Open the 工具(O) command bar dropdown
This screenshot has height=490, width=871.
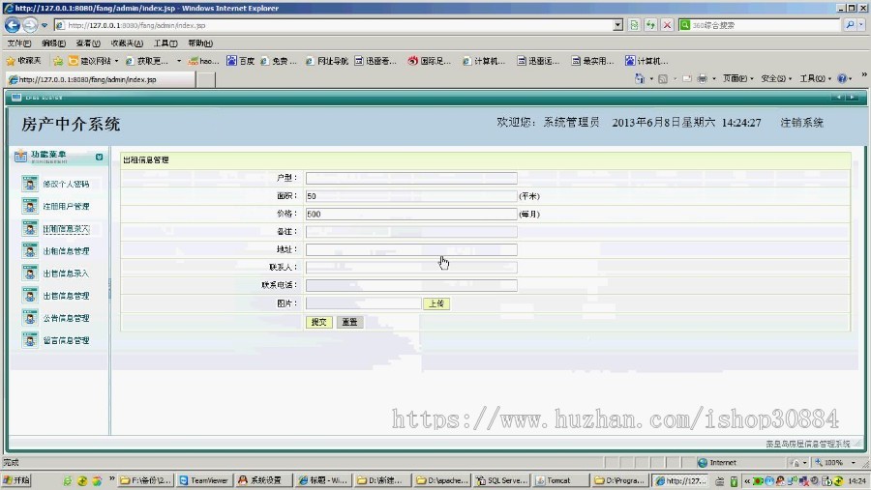click(x=815, y=79)
